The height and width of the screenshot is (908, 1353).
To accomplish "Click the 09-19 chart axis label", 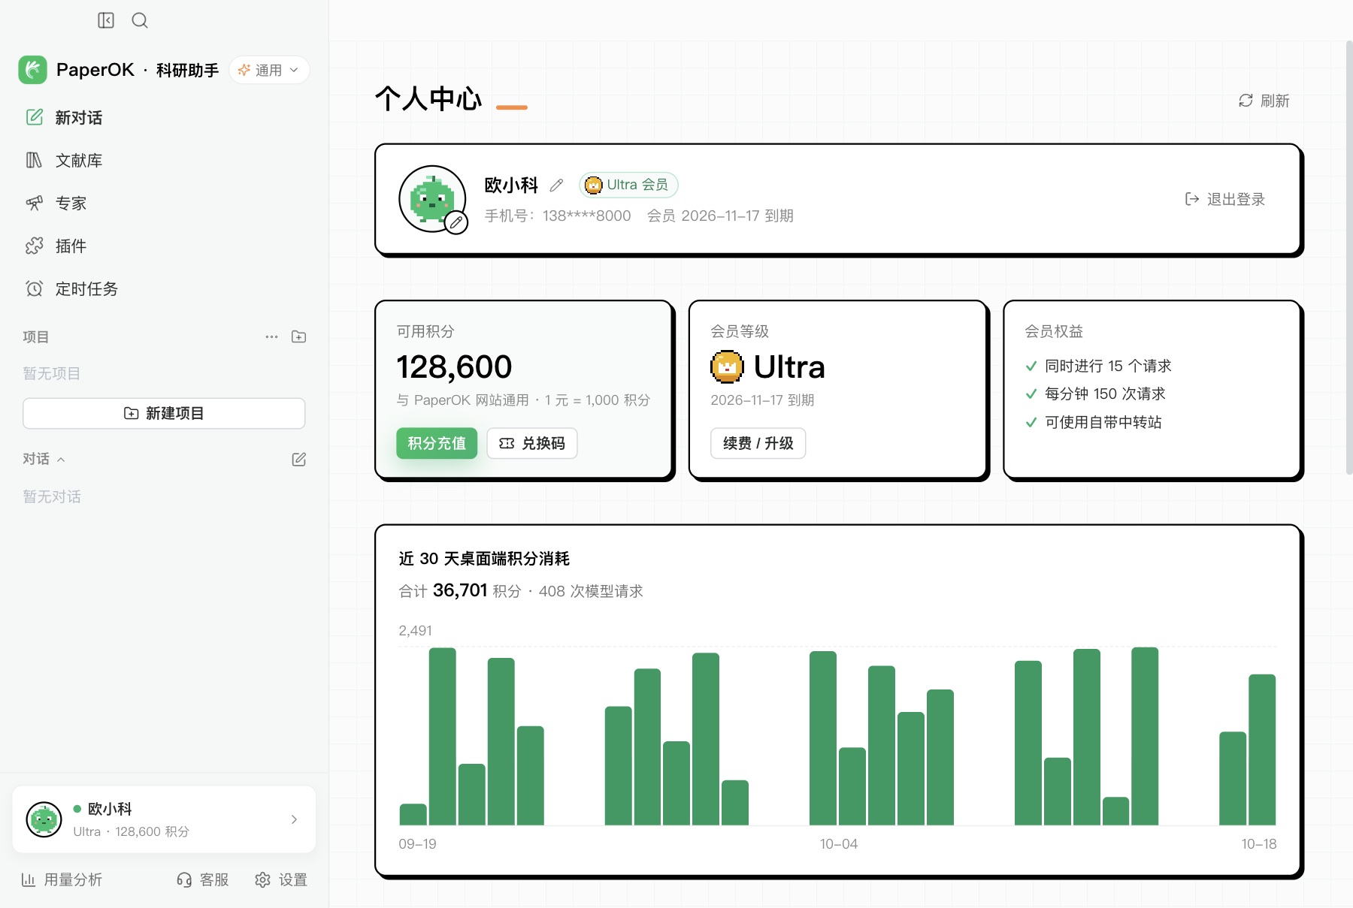I will (x=417, y=843).
